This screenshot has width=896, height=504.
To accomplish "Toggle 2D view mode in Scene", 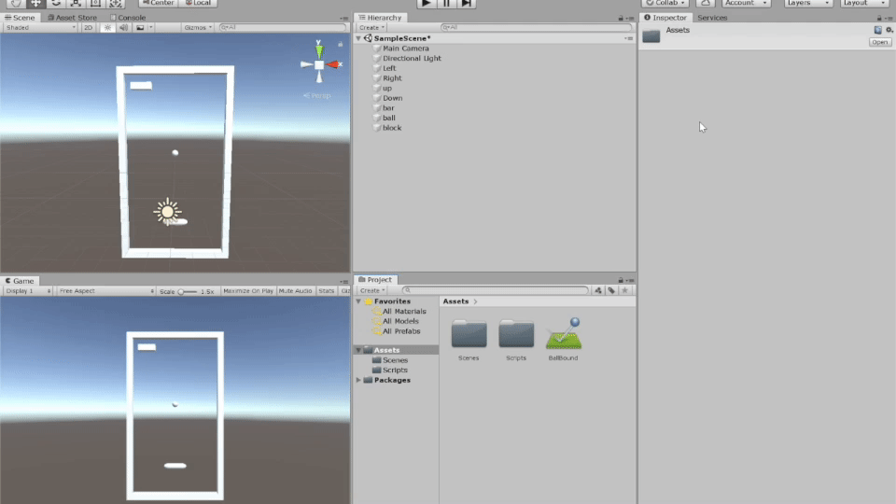I will click(88, 28).
